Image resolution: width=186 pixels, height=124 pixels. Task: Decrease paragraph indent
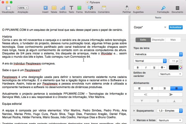146,95
